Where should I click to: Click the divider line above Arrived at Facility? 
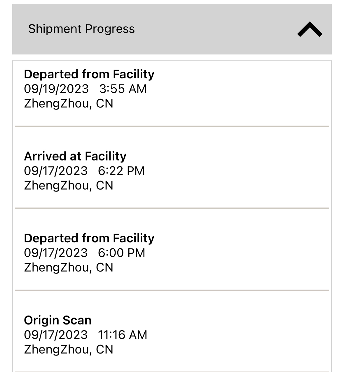[172, 126]
